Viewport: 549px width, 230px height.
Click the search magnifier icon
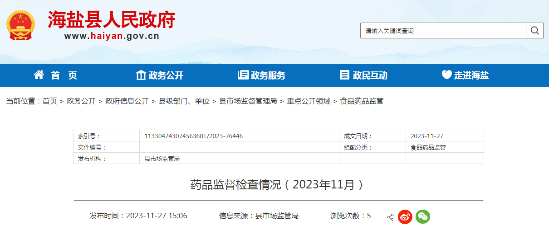coord(534,31)
